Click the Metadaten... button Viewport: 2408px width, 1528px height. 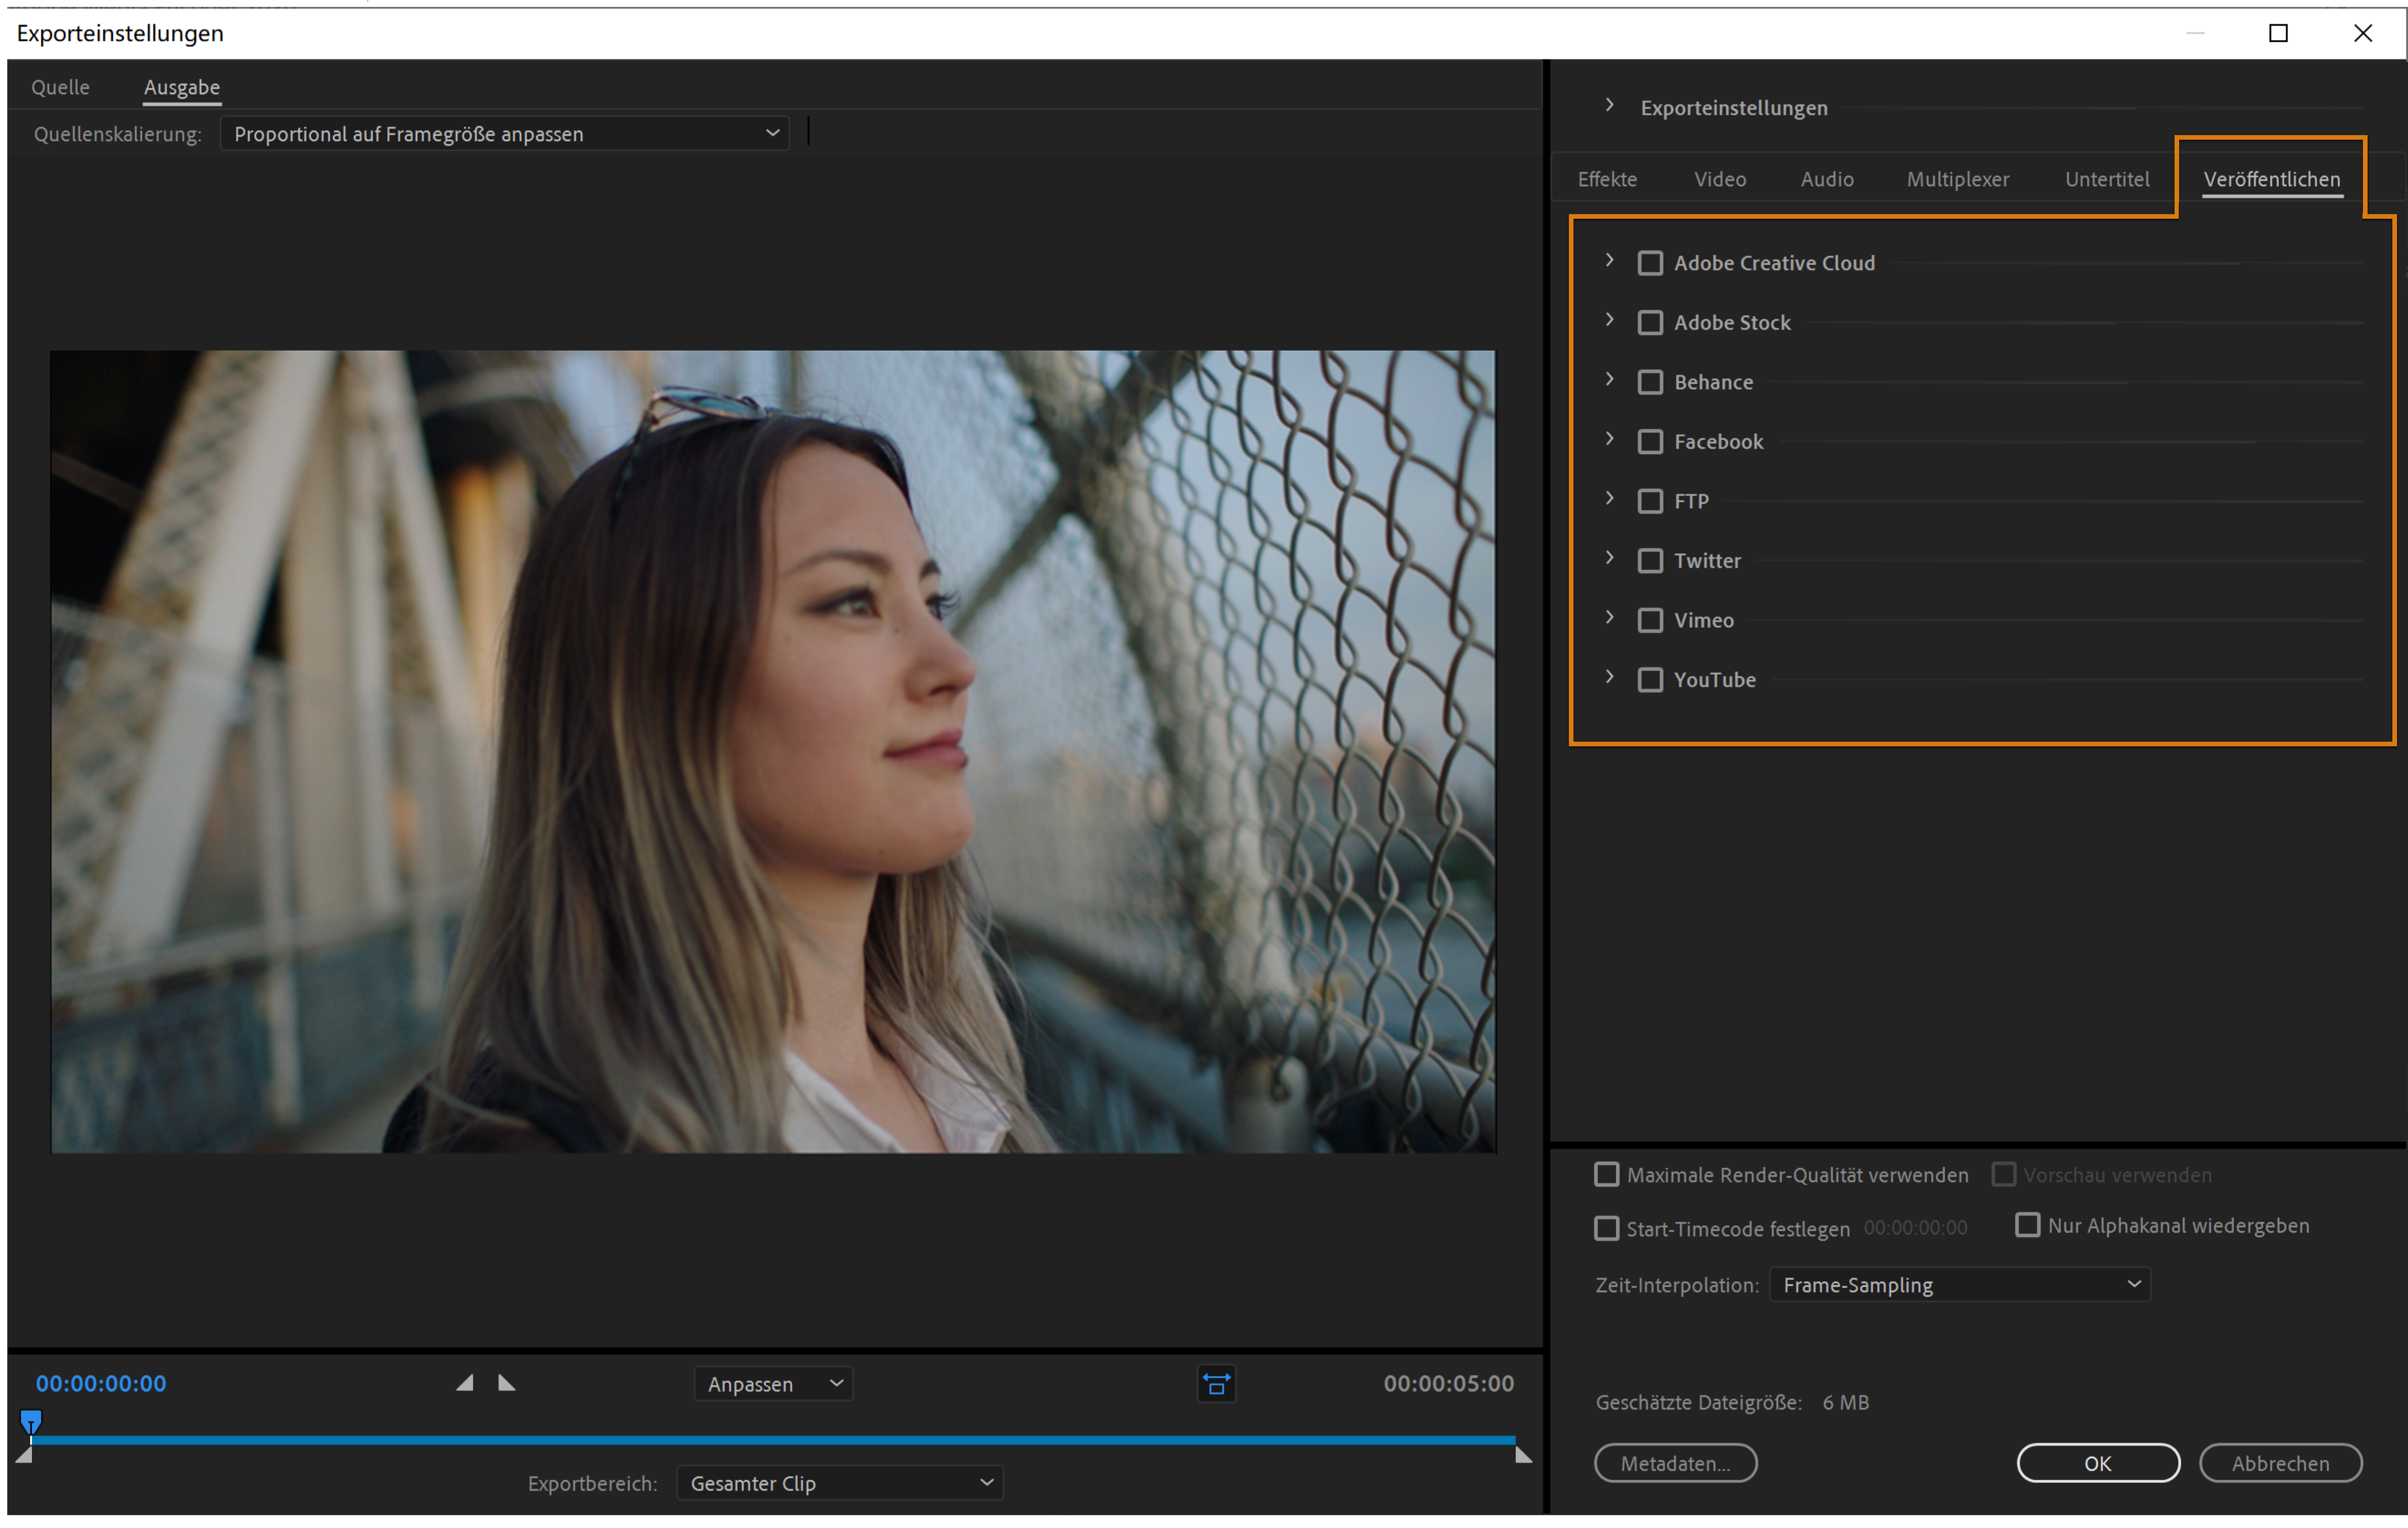1675,1463
